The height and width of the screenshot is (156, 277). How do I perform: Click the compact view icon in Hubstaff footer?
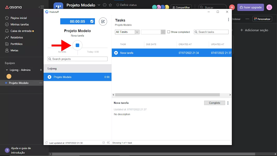104,142
